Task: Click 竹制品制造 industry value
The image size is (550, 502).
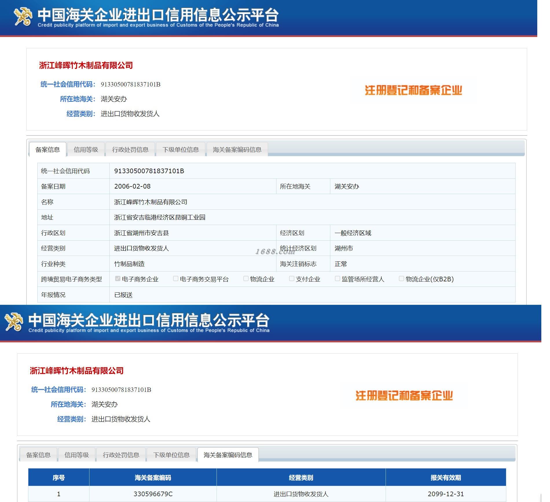Action: (x=129, y=264)
